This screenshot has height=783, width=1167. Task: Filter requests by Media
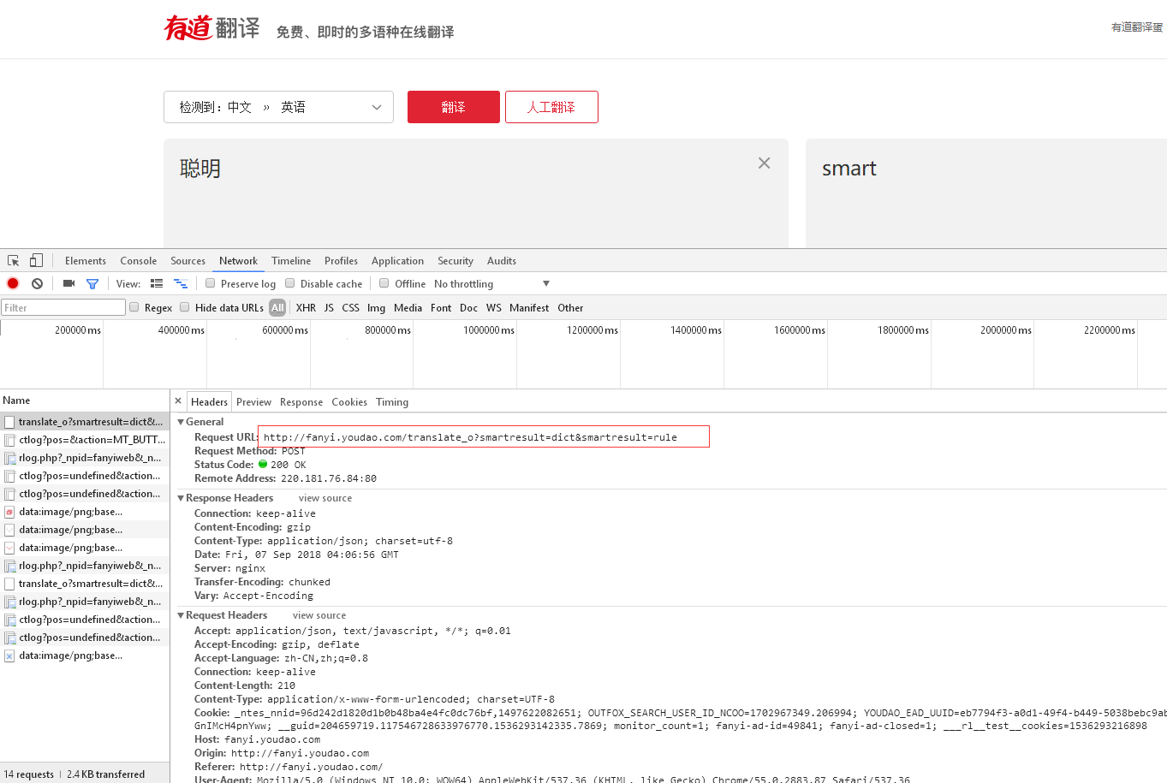click(x=408, y=308)
